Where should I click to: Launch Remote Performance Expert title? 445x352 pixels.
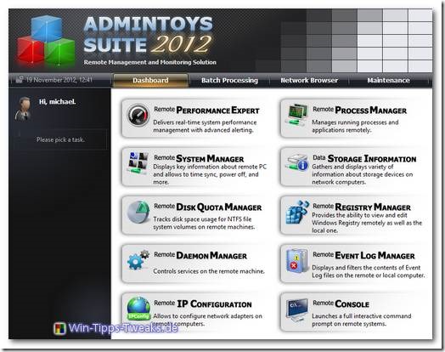[x=206, y=111]
